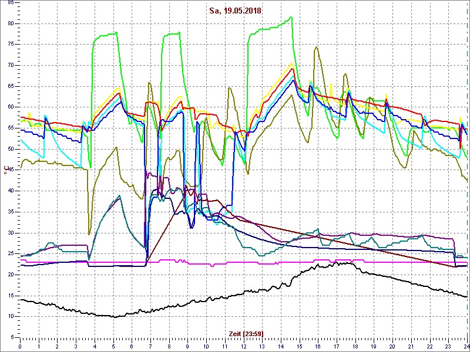The height and width of the screenshot is (352, 470).
Task: Click hour 3 on the time axis
Action: point(76,346)
